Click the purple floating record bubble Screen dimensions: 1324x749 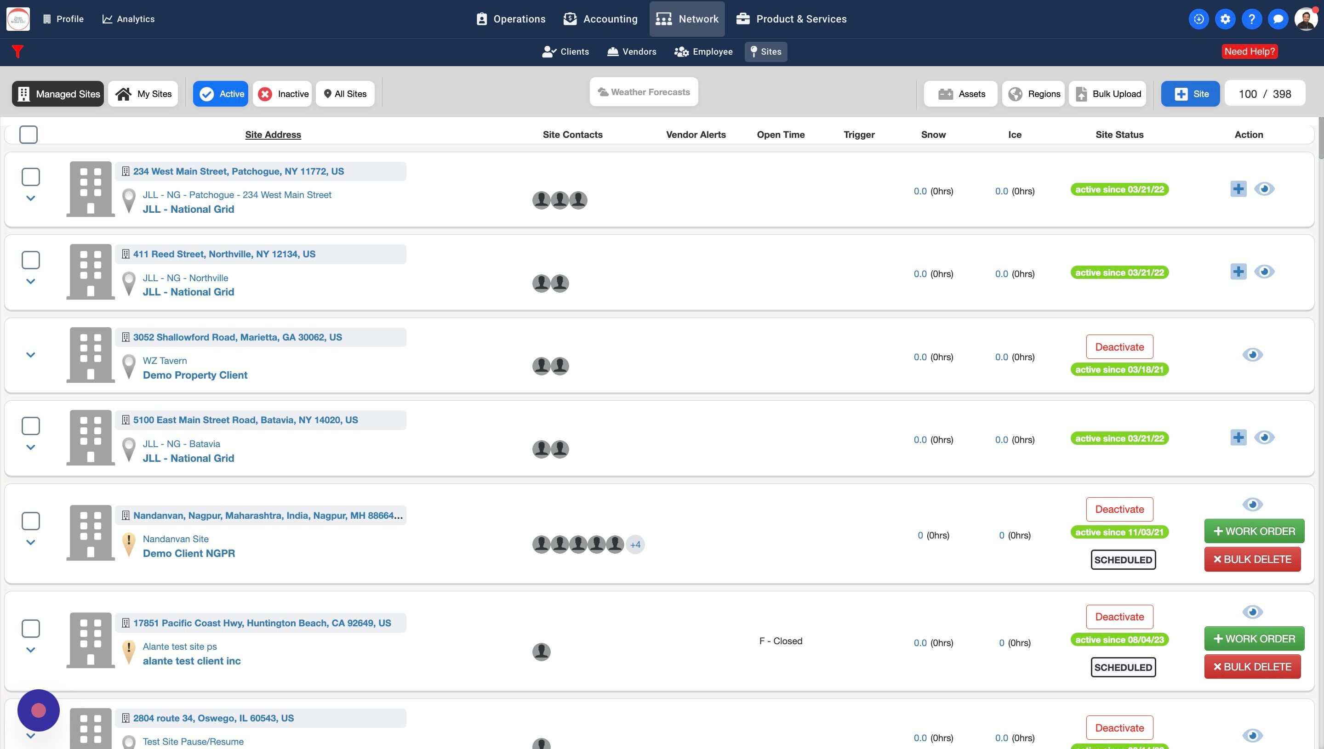[39, 710]
